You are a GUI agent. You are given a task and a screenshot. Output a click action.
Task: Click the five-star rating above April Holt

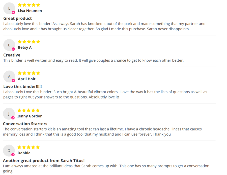click(29, 73)
